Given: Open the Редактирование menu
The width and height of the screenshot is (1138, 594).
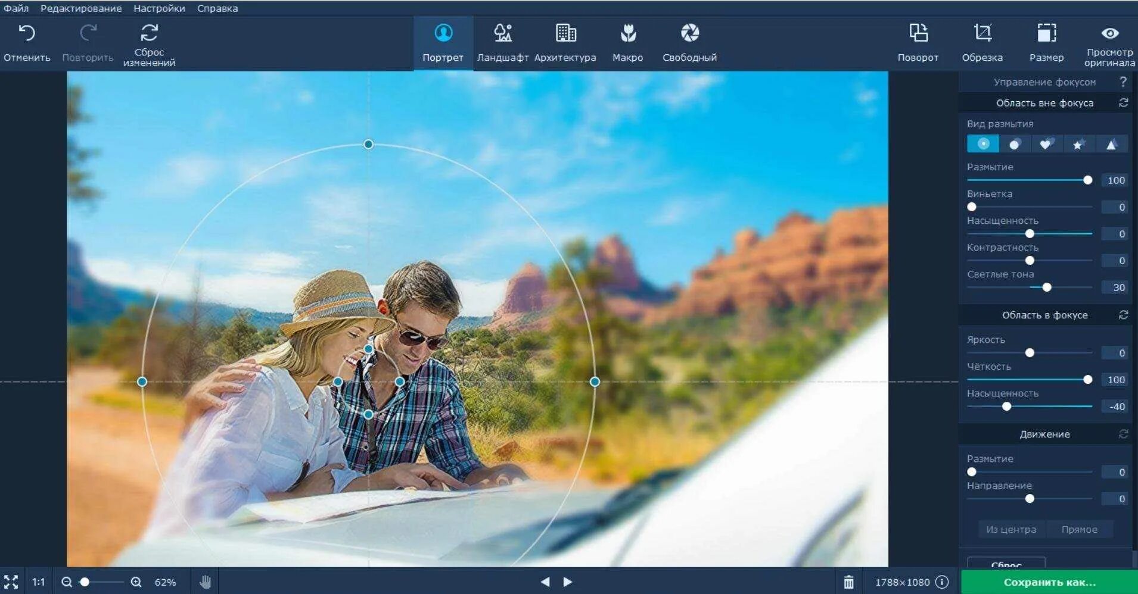Looking at the screenshot, I should pos(81,8).
